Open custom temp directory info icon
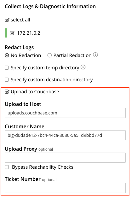Viewport: 131px width, 198px height. point(83,67)
